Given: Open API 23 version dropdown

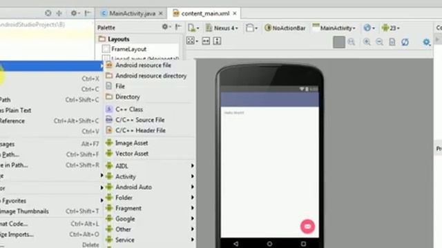Looking at the screenshot, I should click(x=390, y=28).
